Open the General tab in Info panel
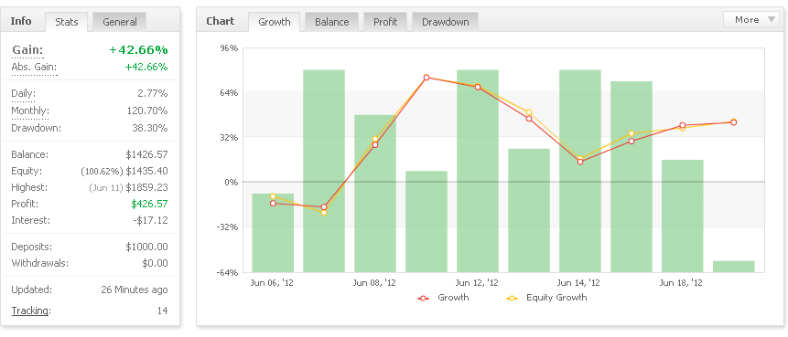788x337 pixels. [120, 22]
